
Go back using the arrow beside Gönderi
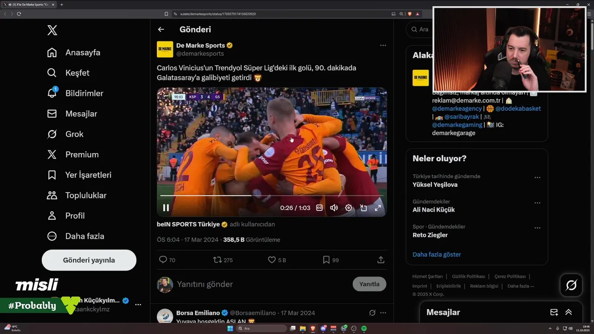pos(161,29)
